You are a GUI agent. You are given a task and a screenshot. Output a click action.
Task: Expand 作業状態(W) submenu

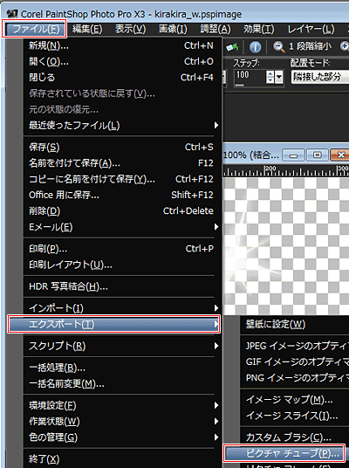(121, 422)
